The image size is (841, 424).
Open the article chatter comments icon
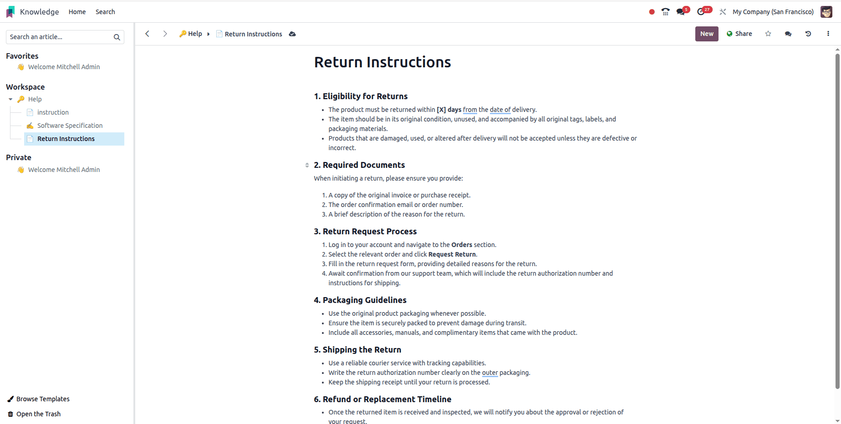[x=788, y=34]
